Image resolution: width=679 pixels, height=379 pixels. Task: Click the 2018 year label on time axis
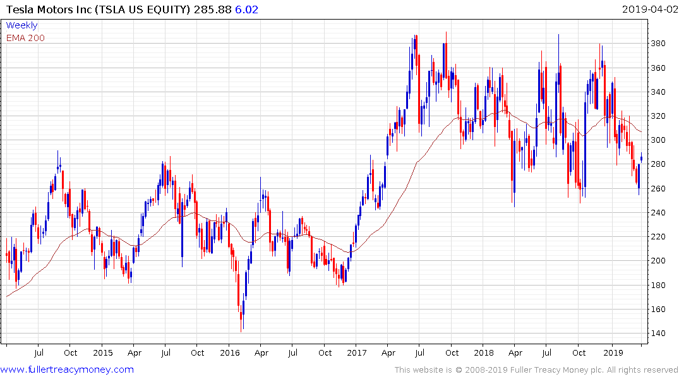[x=484, y=352]
